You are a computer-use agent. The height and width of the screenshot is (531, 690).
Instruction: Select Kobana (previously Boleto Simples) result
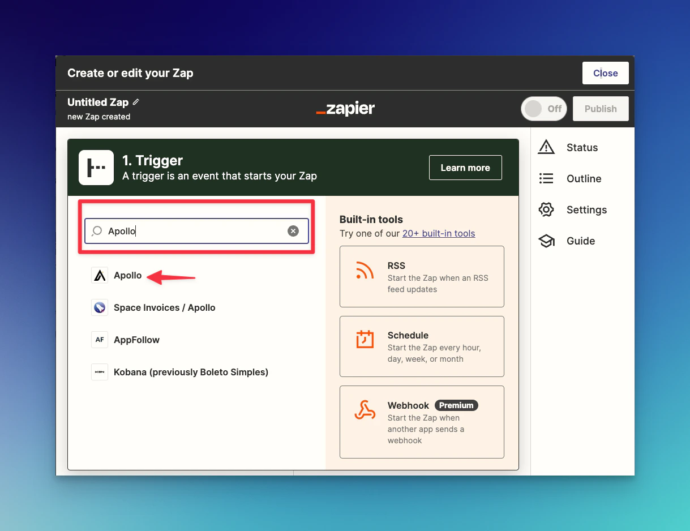191,372
